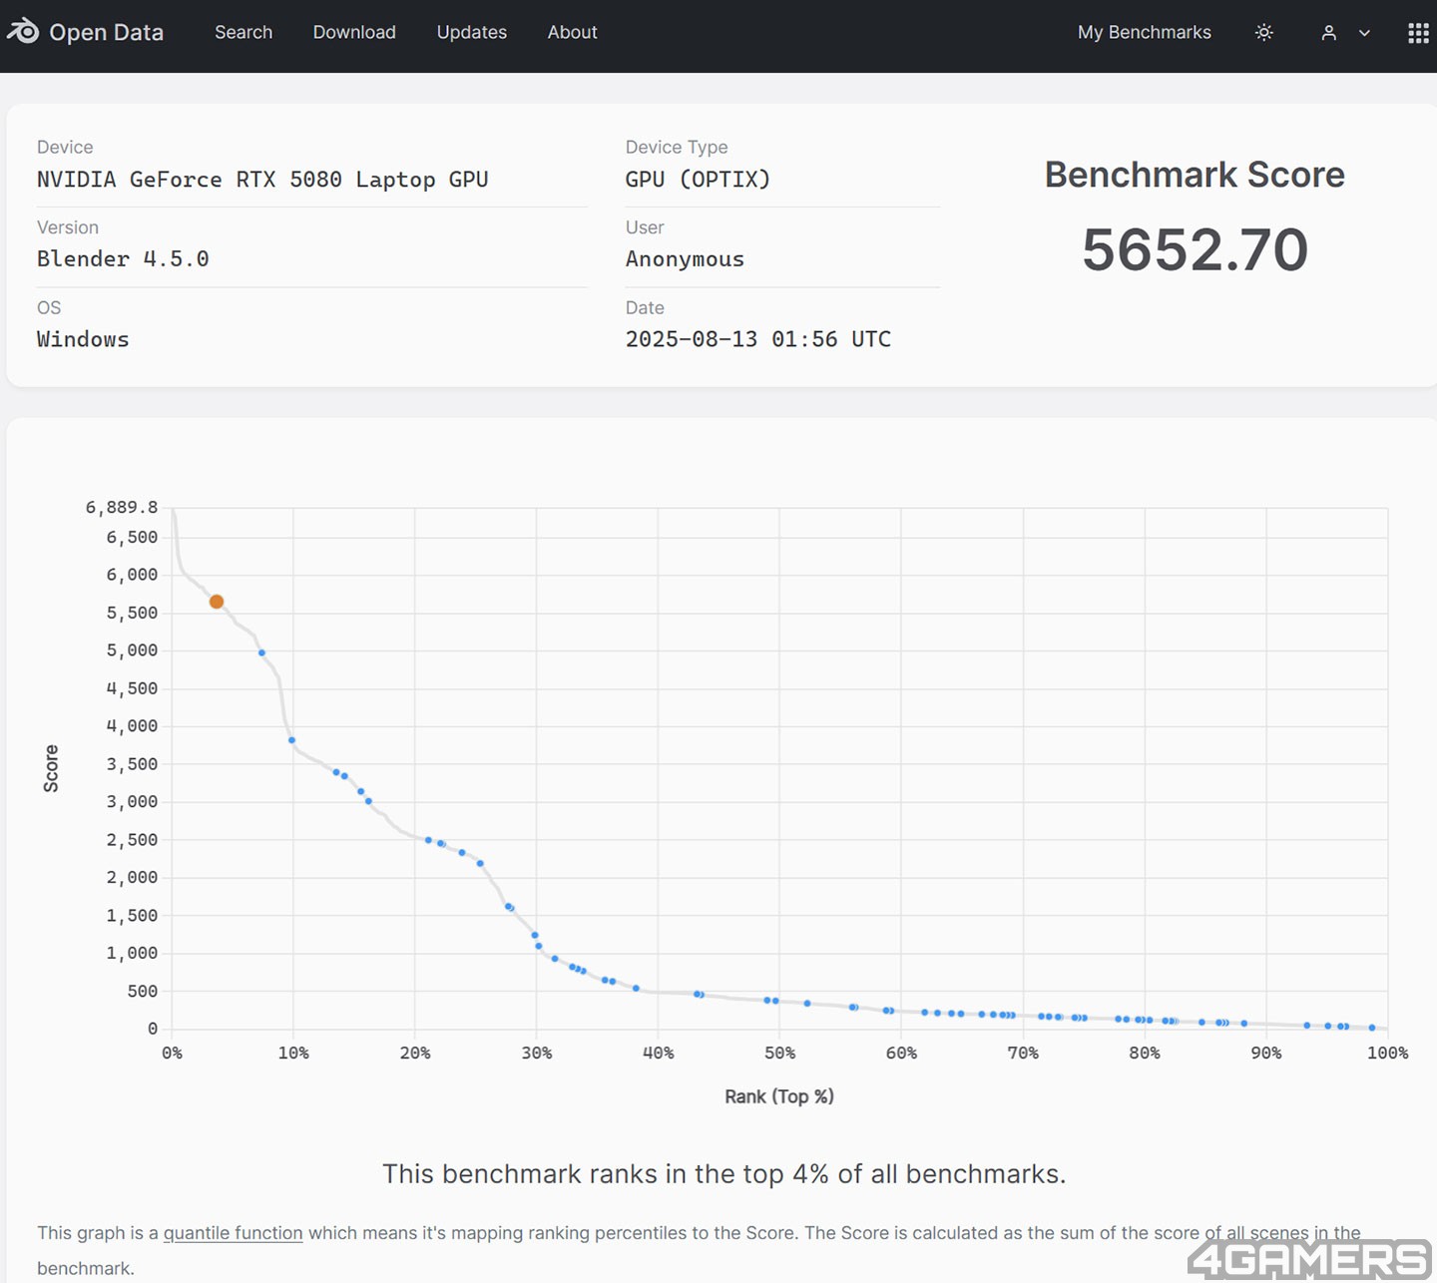Open the Search menu

tap(243, 32)
